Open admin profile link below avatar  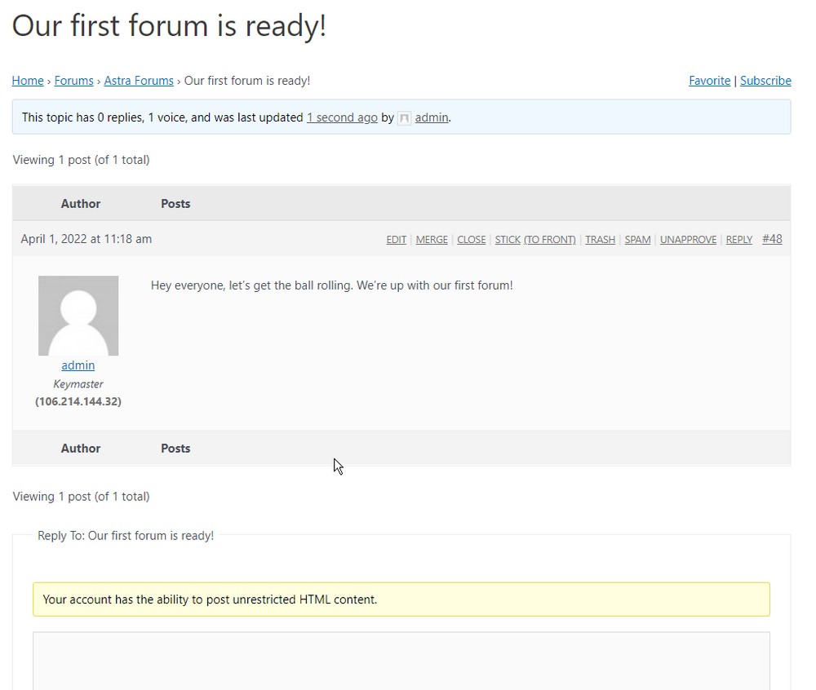click(x=78, y=365)
